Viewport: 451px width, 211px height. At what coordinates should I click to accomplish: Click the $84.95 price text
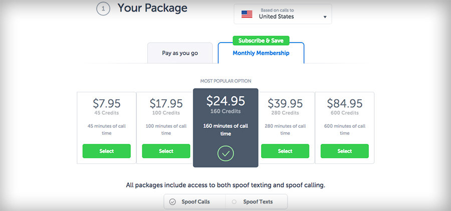pyautogui.click(x=345, y=103)
